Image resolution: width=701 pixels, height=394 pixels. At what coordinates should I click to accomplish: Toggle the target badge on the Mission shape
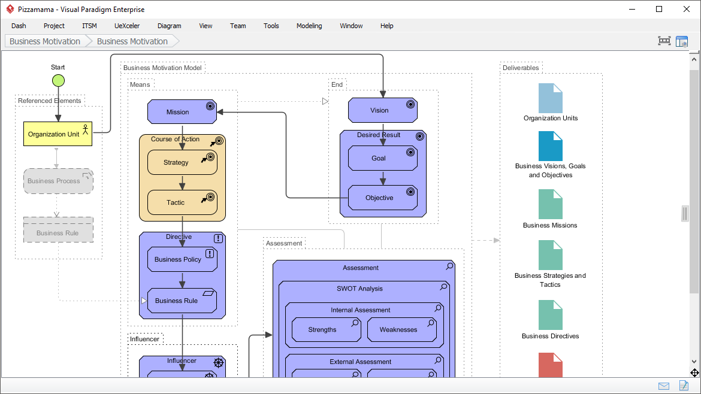click(209, 105)
